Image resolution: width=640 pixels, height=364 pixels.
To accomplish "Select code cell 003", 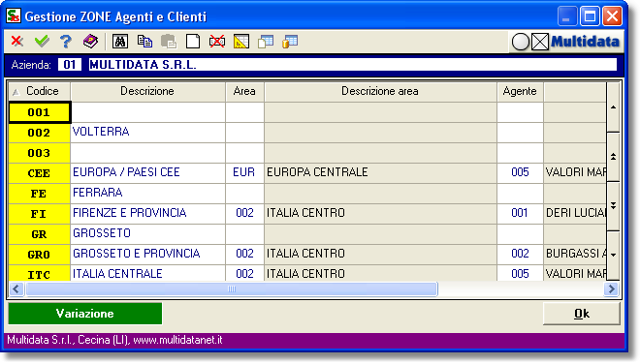I will pyautogui.click(x=40, y=153).
